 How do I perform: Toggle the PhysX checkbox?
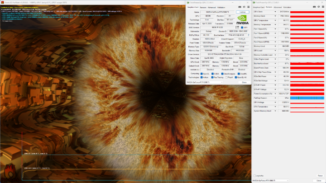tap(226, 77)
